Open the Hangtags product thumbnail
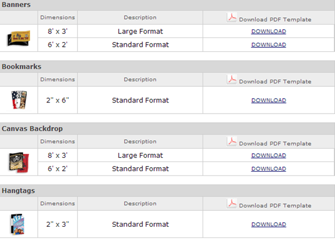The height and width of the screenshot is (239, 335). click(x=17, y=225)
